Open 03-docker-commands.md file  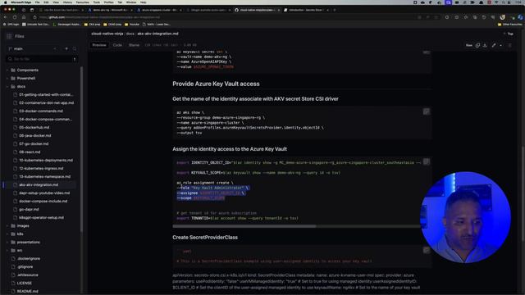point(41,111)
